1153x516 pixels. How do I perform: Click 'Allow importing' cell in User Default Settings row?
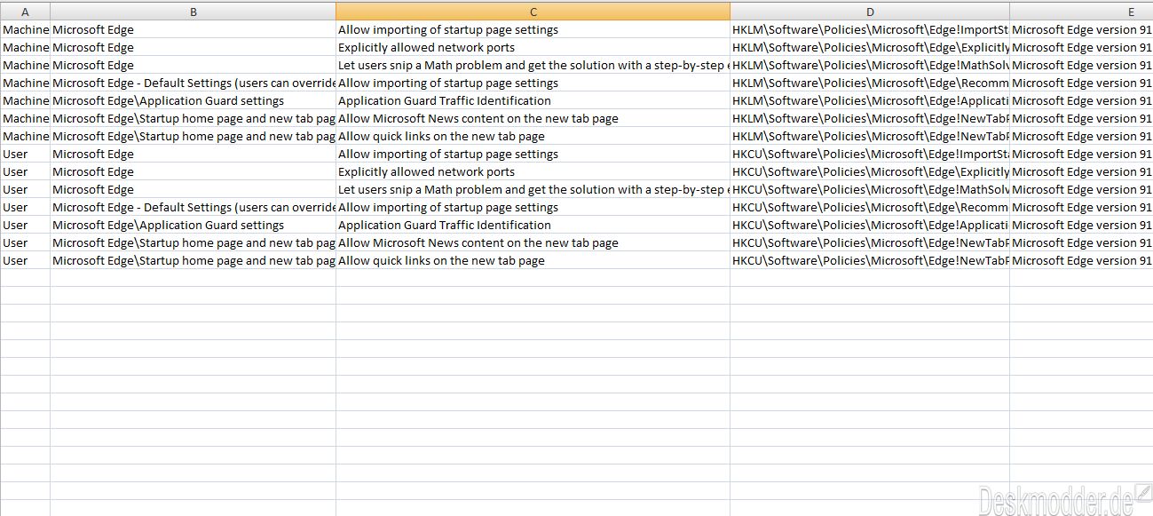click(x=533, y=207)
